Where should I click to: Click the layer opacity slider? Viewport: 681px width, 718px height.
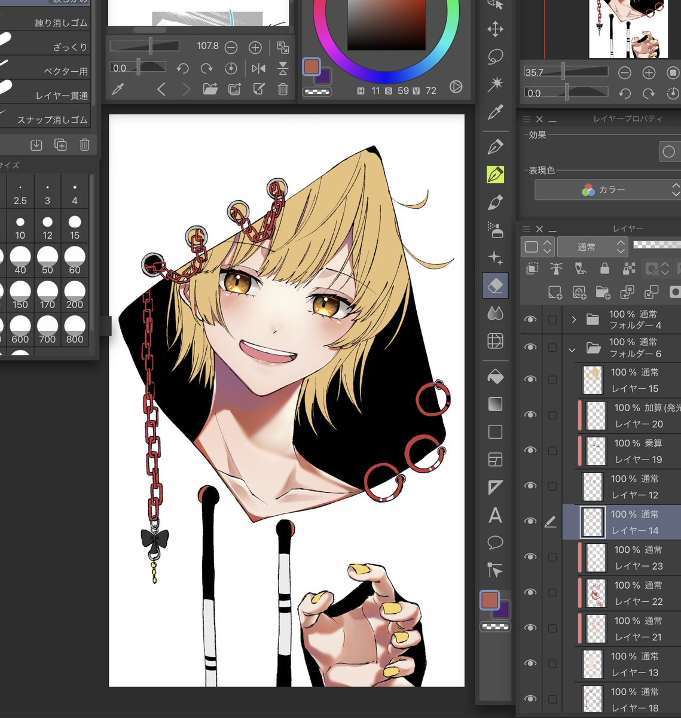(x=656, y=245)
